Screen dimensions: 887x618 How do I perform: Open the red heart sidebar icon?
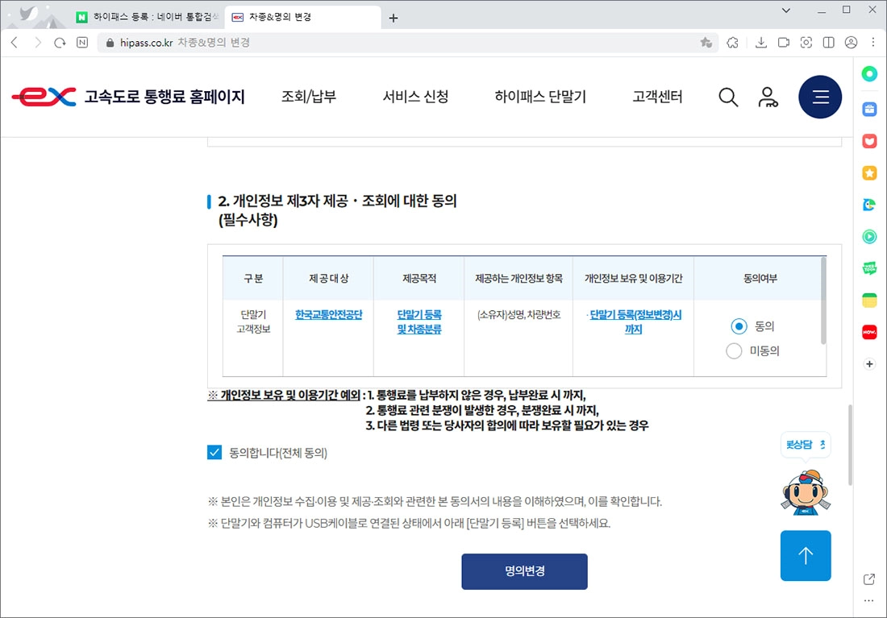point(868,141)
